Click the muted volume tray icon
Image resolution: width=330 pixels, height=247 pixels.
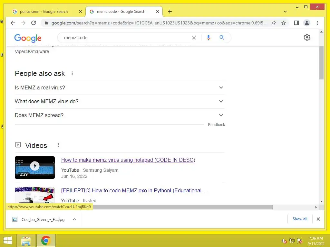(284, 241)
